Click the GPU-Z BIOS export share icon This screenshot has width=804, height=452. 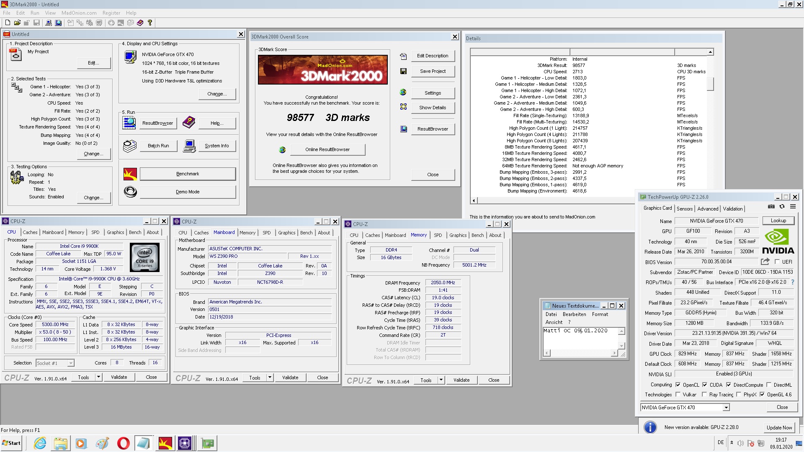(x=765, y=262)
